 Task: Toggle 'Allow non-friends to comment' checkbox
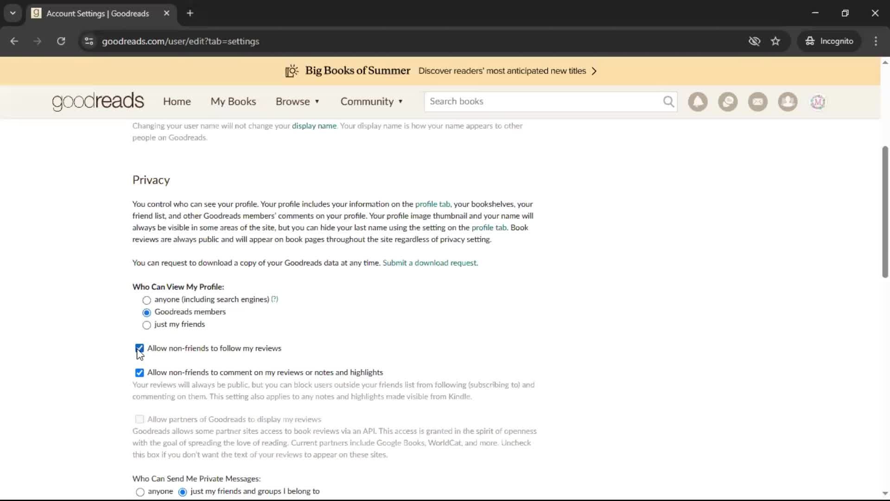(x=140, y=373)
